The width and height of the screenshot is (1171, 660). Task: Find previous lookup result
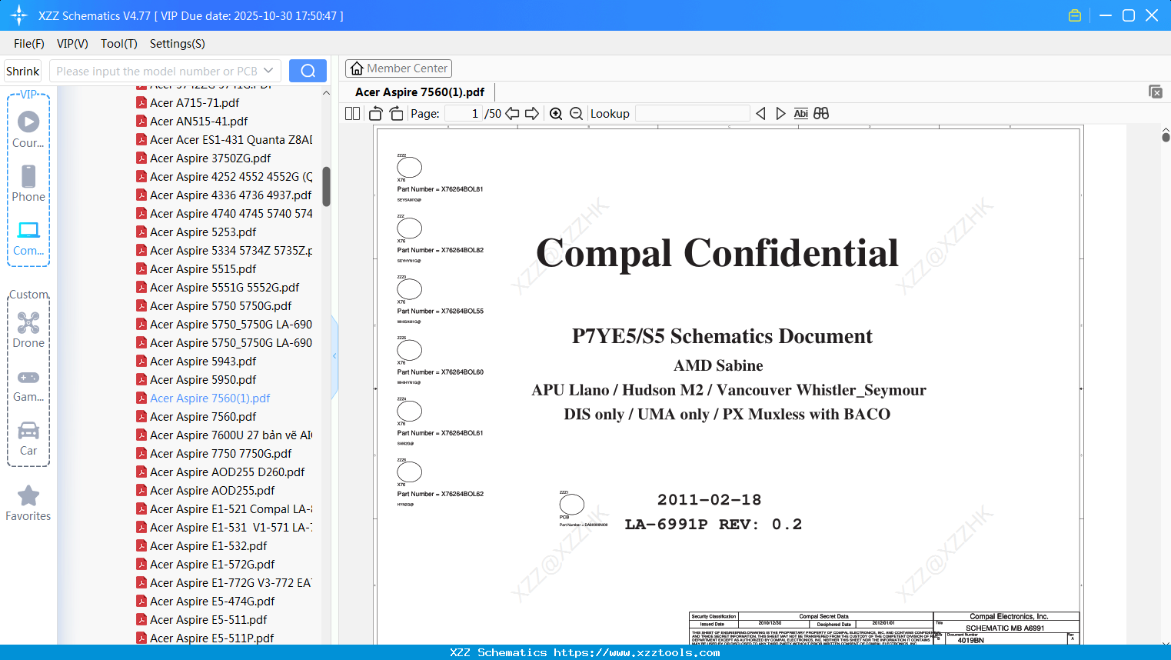(x=760, y=114)
